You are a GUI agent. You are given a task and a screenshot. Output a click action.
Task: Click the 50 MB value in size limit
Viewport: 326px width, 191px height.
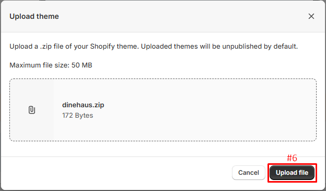81,65
